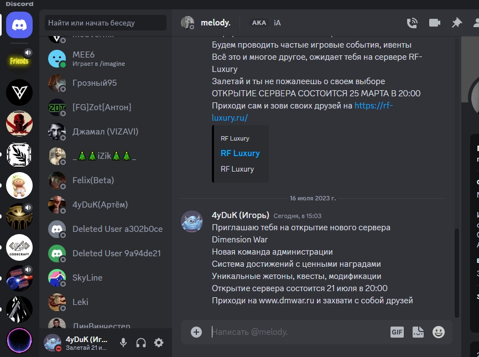This screenshot has height=357, width=479.
Task: Open the https://rf-luxury.ru/ link
Action: 303,112
